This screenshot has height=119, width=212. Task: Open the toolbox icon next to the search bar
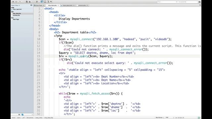point(200,2)
